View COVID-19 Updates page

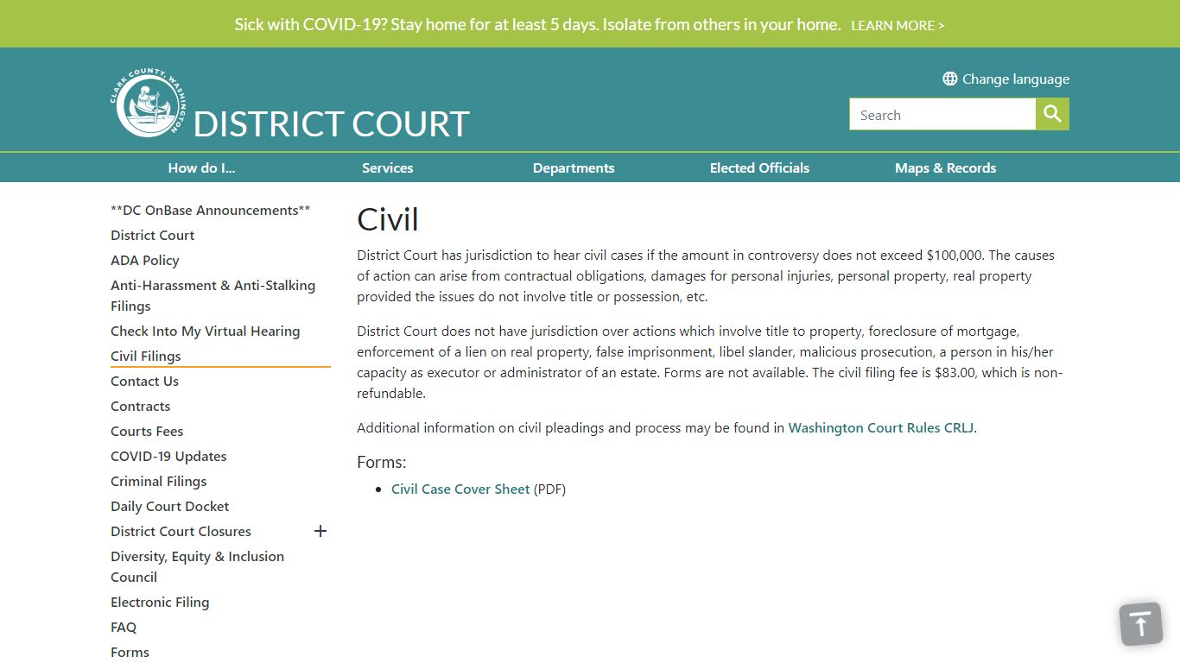(168, 457)
